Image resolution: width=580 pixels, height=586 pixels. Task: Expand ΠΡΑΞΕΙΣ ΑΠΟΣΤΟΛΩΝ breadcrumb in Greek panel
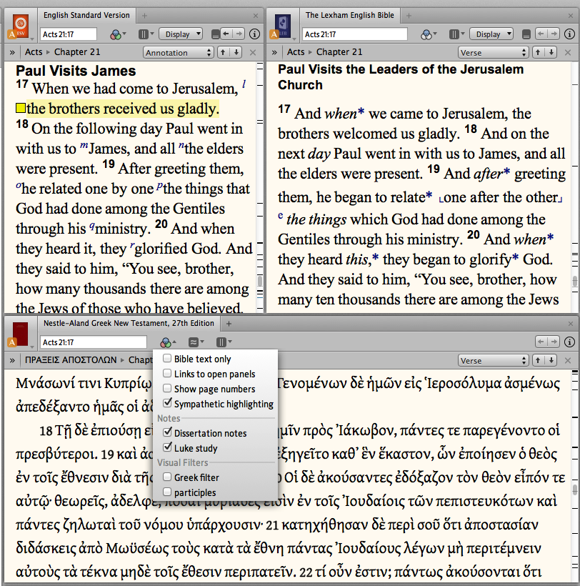point(71,360)
